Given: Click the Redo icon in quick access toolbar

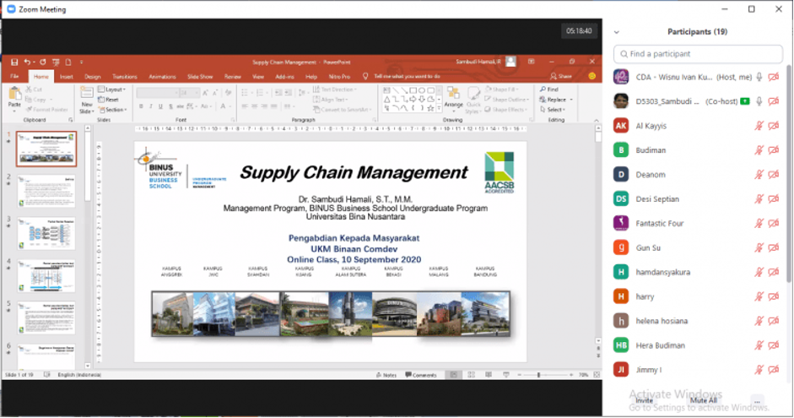Looking at the screenshot, I should 42,62.
